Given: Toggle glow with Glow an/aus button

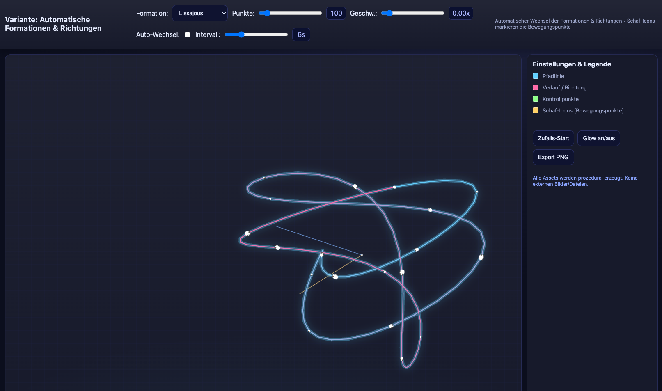Looking at the screenshot, I should pyautogui.click(x=598, y=138).
